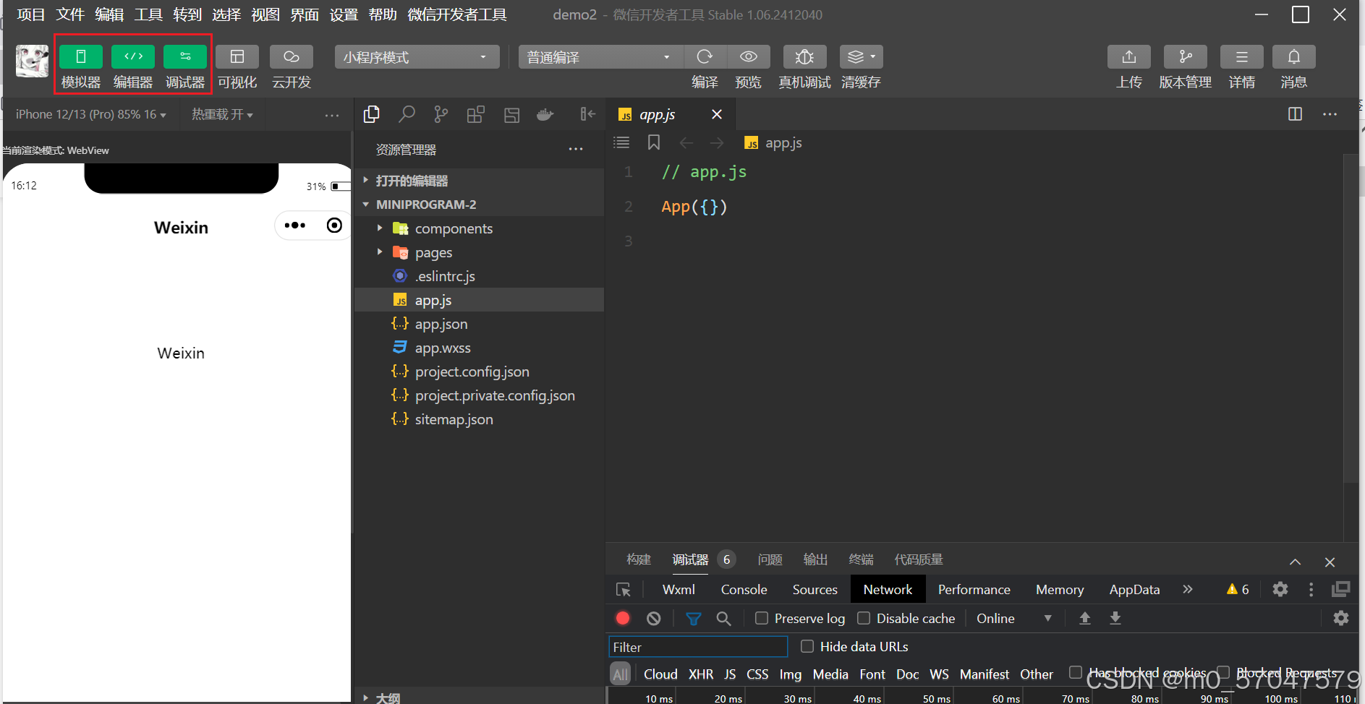Open the search icon in sidebar
The width and height of the screenshot is (1365, 704).
[407, 114]
